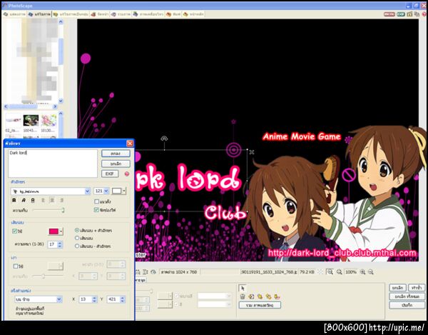Switch to the Viewer tab
This screenshot has width=428, height=335.
pos(14,14)
